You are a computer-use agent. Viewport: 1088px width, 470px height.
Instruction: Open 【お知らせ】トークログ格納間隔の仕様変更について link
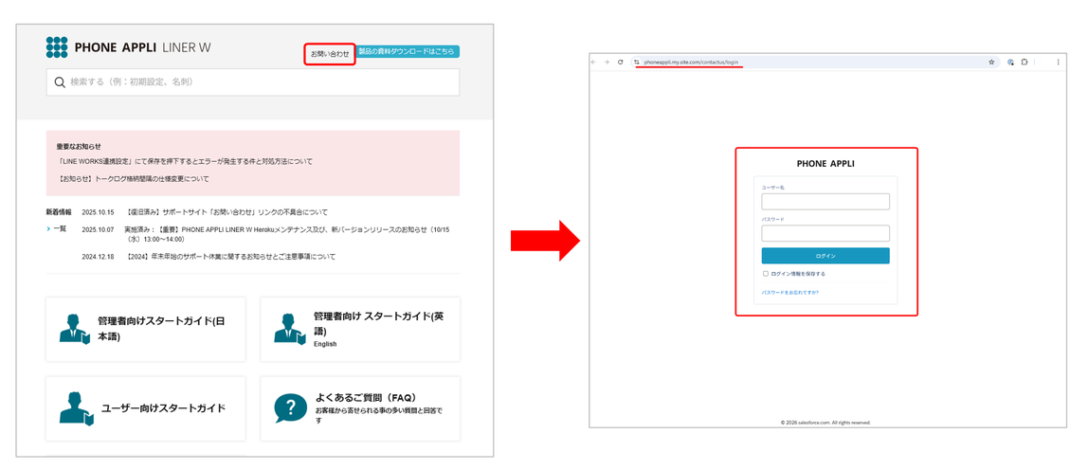134,178
